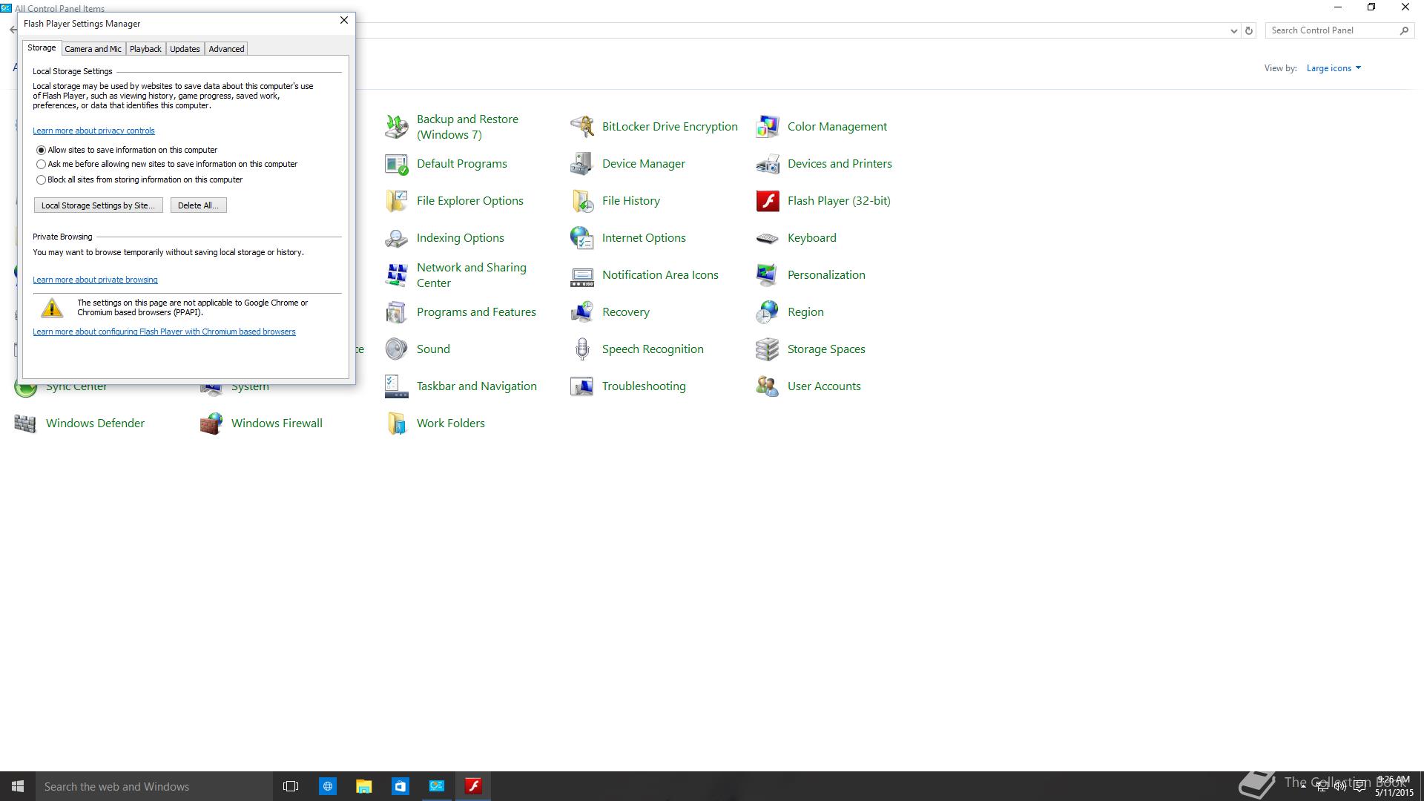
Task: Open Learn more about privacy controls link
Action: coord(93,131)
